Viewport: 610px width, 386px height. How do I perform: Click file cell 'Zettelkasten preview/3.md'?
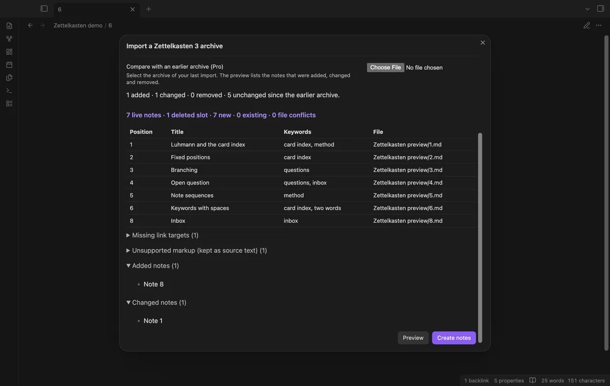408,170
